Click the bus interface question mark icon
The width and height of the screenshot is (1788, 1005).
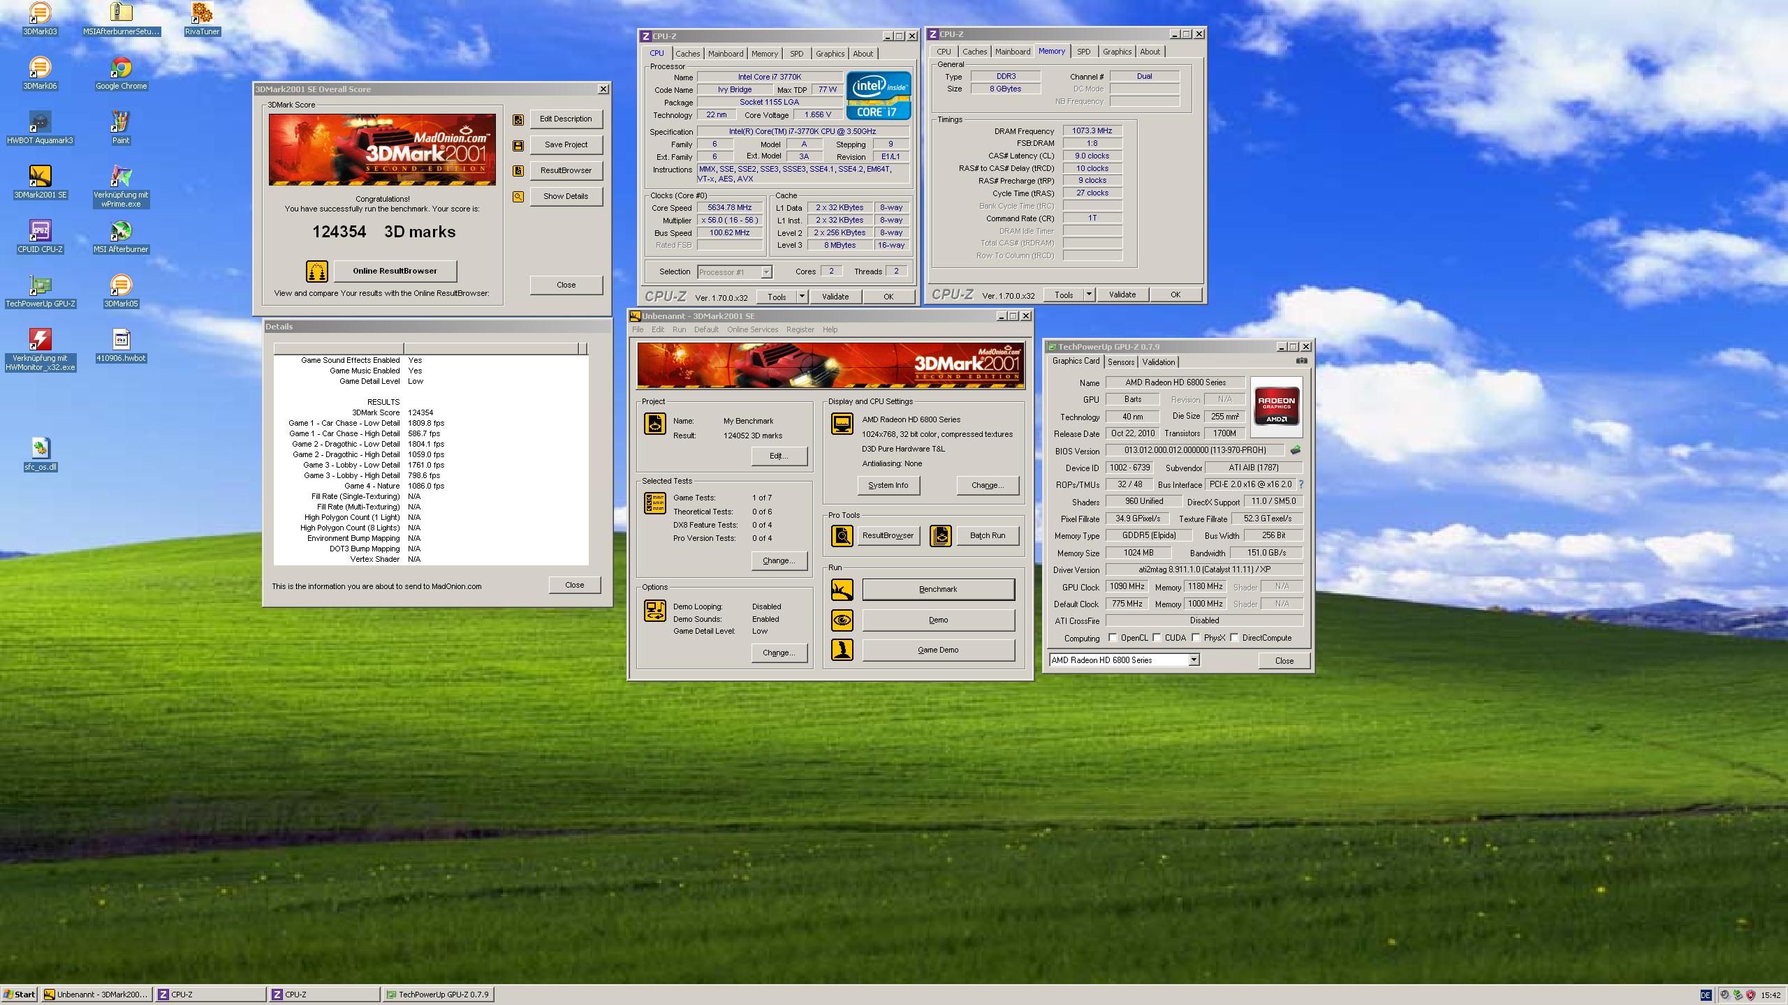tap(1301, 484)
